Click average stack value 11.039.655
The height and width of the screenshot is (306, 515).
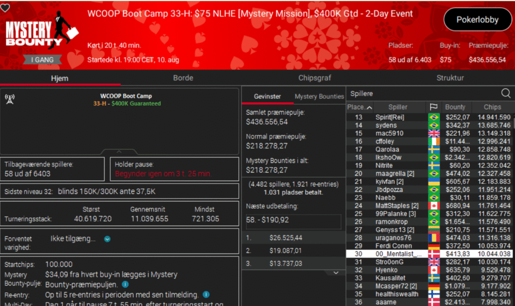click(x=149, y=218)
